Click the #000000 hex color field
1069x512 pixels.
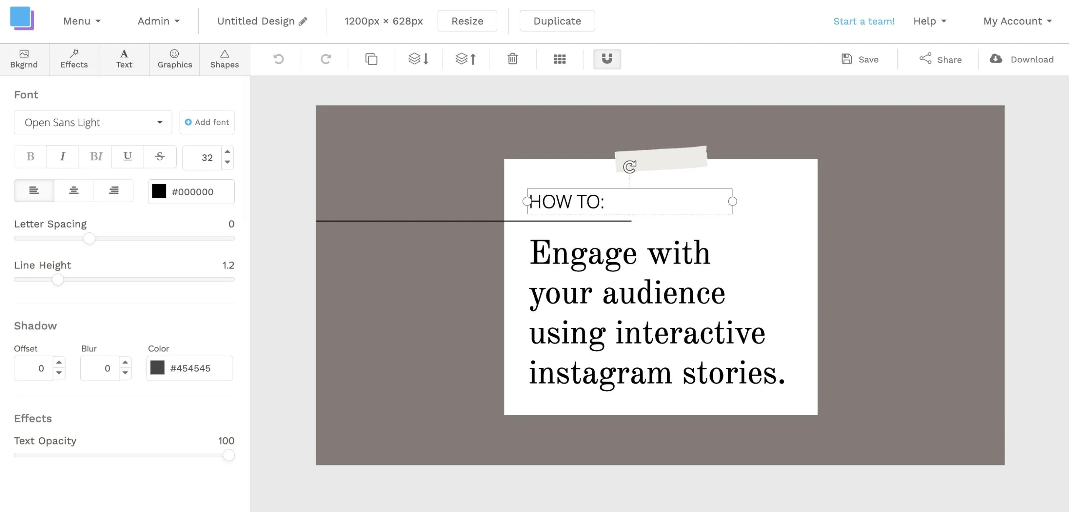click(x=191, y=192)
